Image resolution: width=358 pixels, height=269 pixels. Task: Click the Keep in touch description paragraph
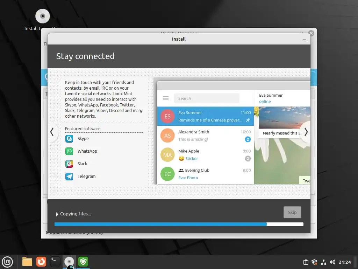tap(104, 99)
